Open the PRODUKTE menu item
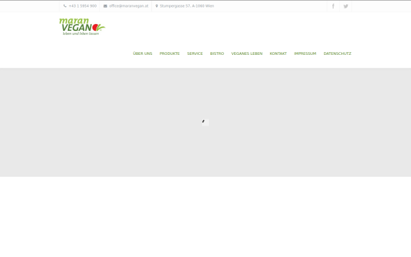The image size is (411, 257). [x=170, y=53]
